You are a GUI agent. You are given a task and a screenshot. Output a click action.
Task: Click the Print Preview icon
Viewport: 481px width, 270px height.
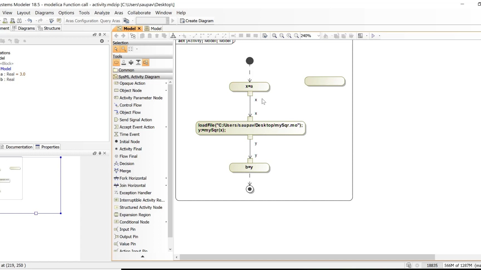click(x=12, y=21)
